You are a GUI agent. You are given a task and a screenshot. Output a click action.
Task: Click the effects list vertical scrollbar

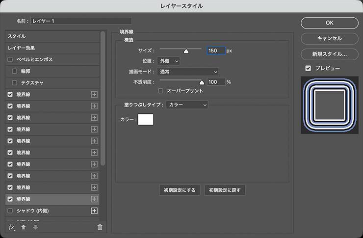click(x=103, y=99)
